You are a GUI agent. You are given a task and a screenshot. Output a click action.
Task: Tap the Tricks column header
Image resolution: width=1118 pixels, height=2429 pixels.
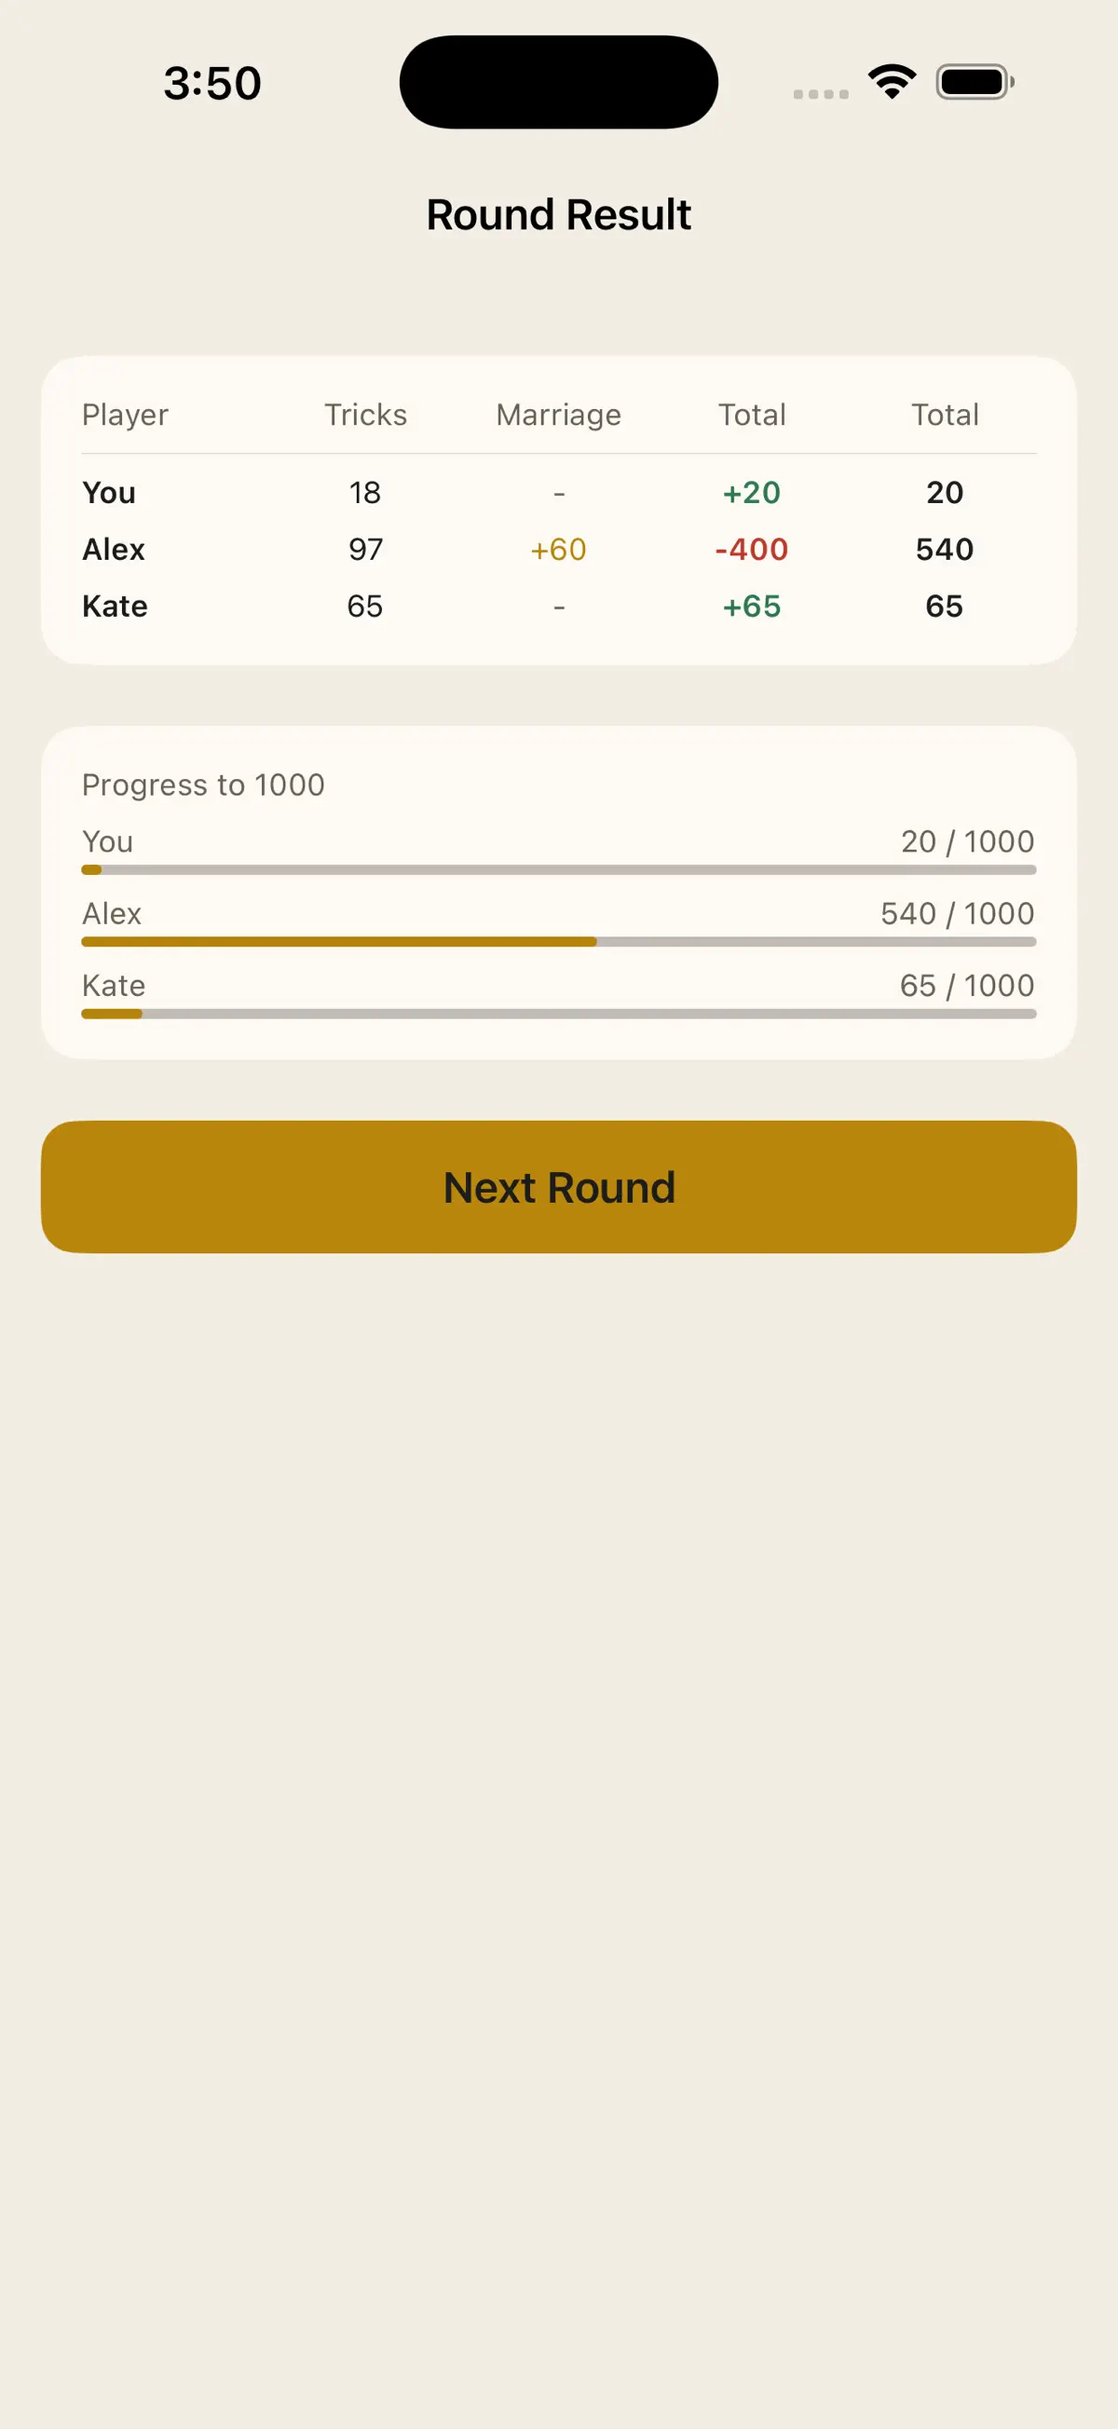click(x=366, y=415)
